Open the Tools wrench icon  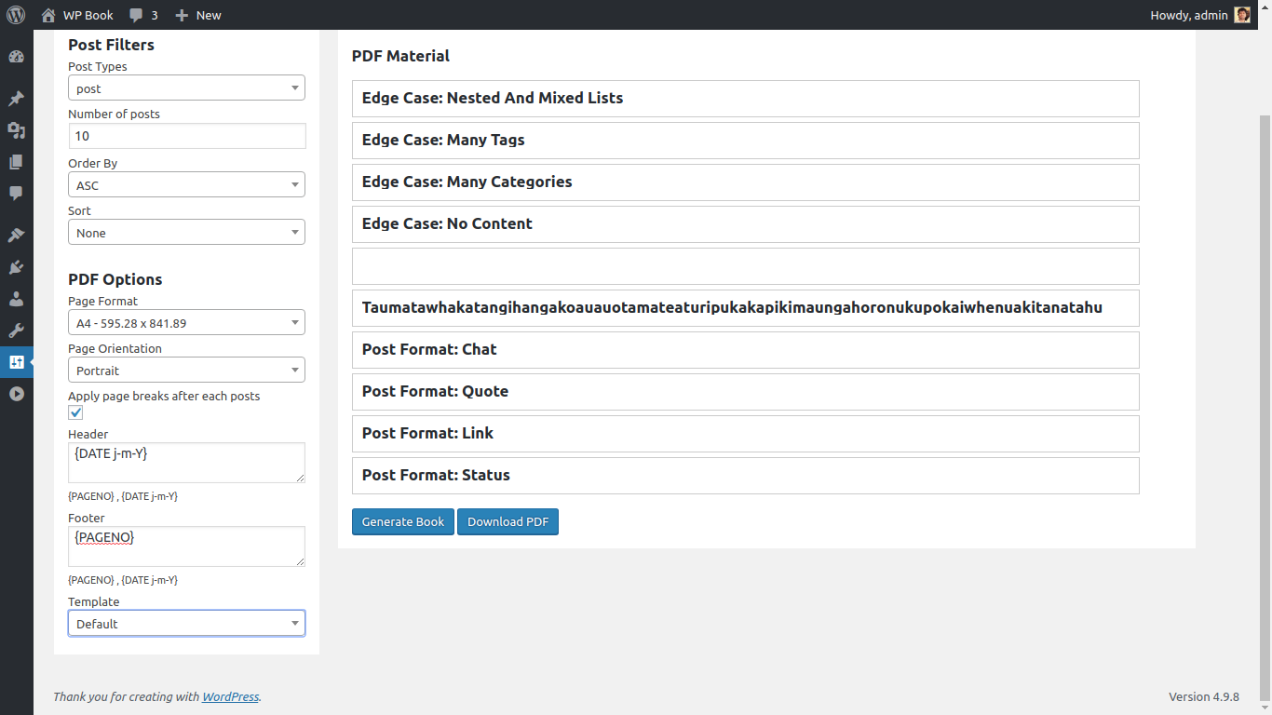pos(16,331)
